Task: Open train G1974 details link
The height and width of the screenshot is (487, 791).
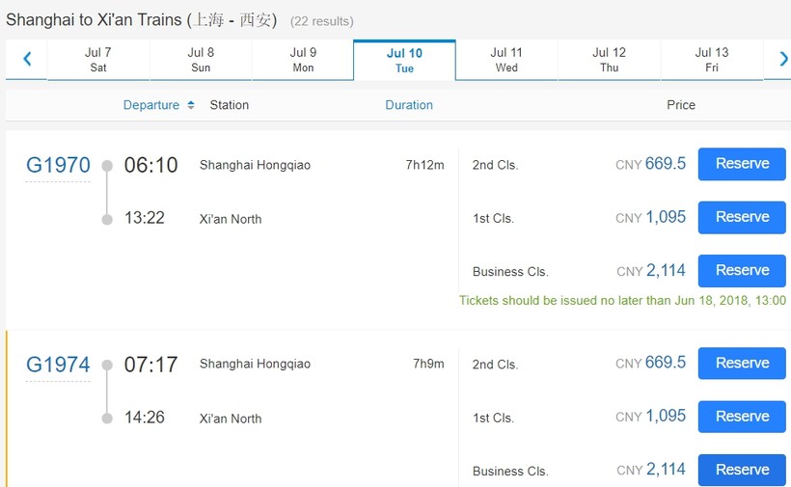Action: 58,365
